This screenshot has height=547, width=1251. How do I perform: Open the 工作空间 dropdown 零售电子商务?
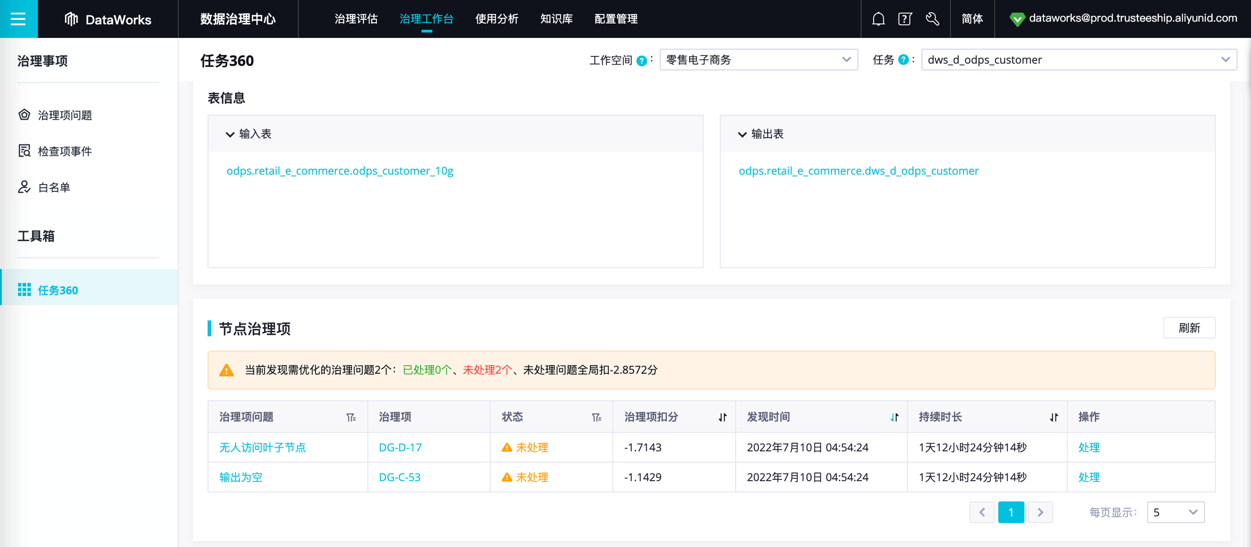point(758,60)
